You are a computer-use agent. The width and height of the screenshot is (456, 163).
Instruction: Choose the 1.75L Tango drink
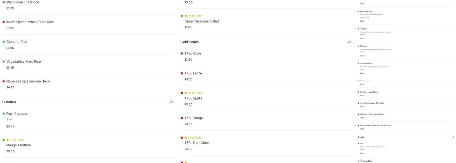click(x=193, y=118)
